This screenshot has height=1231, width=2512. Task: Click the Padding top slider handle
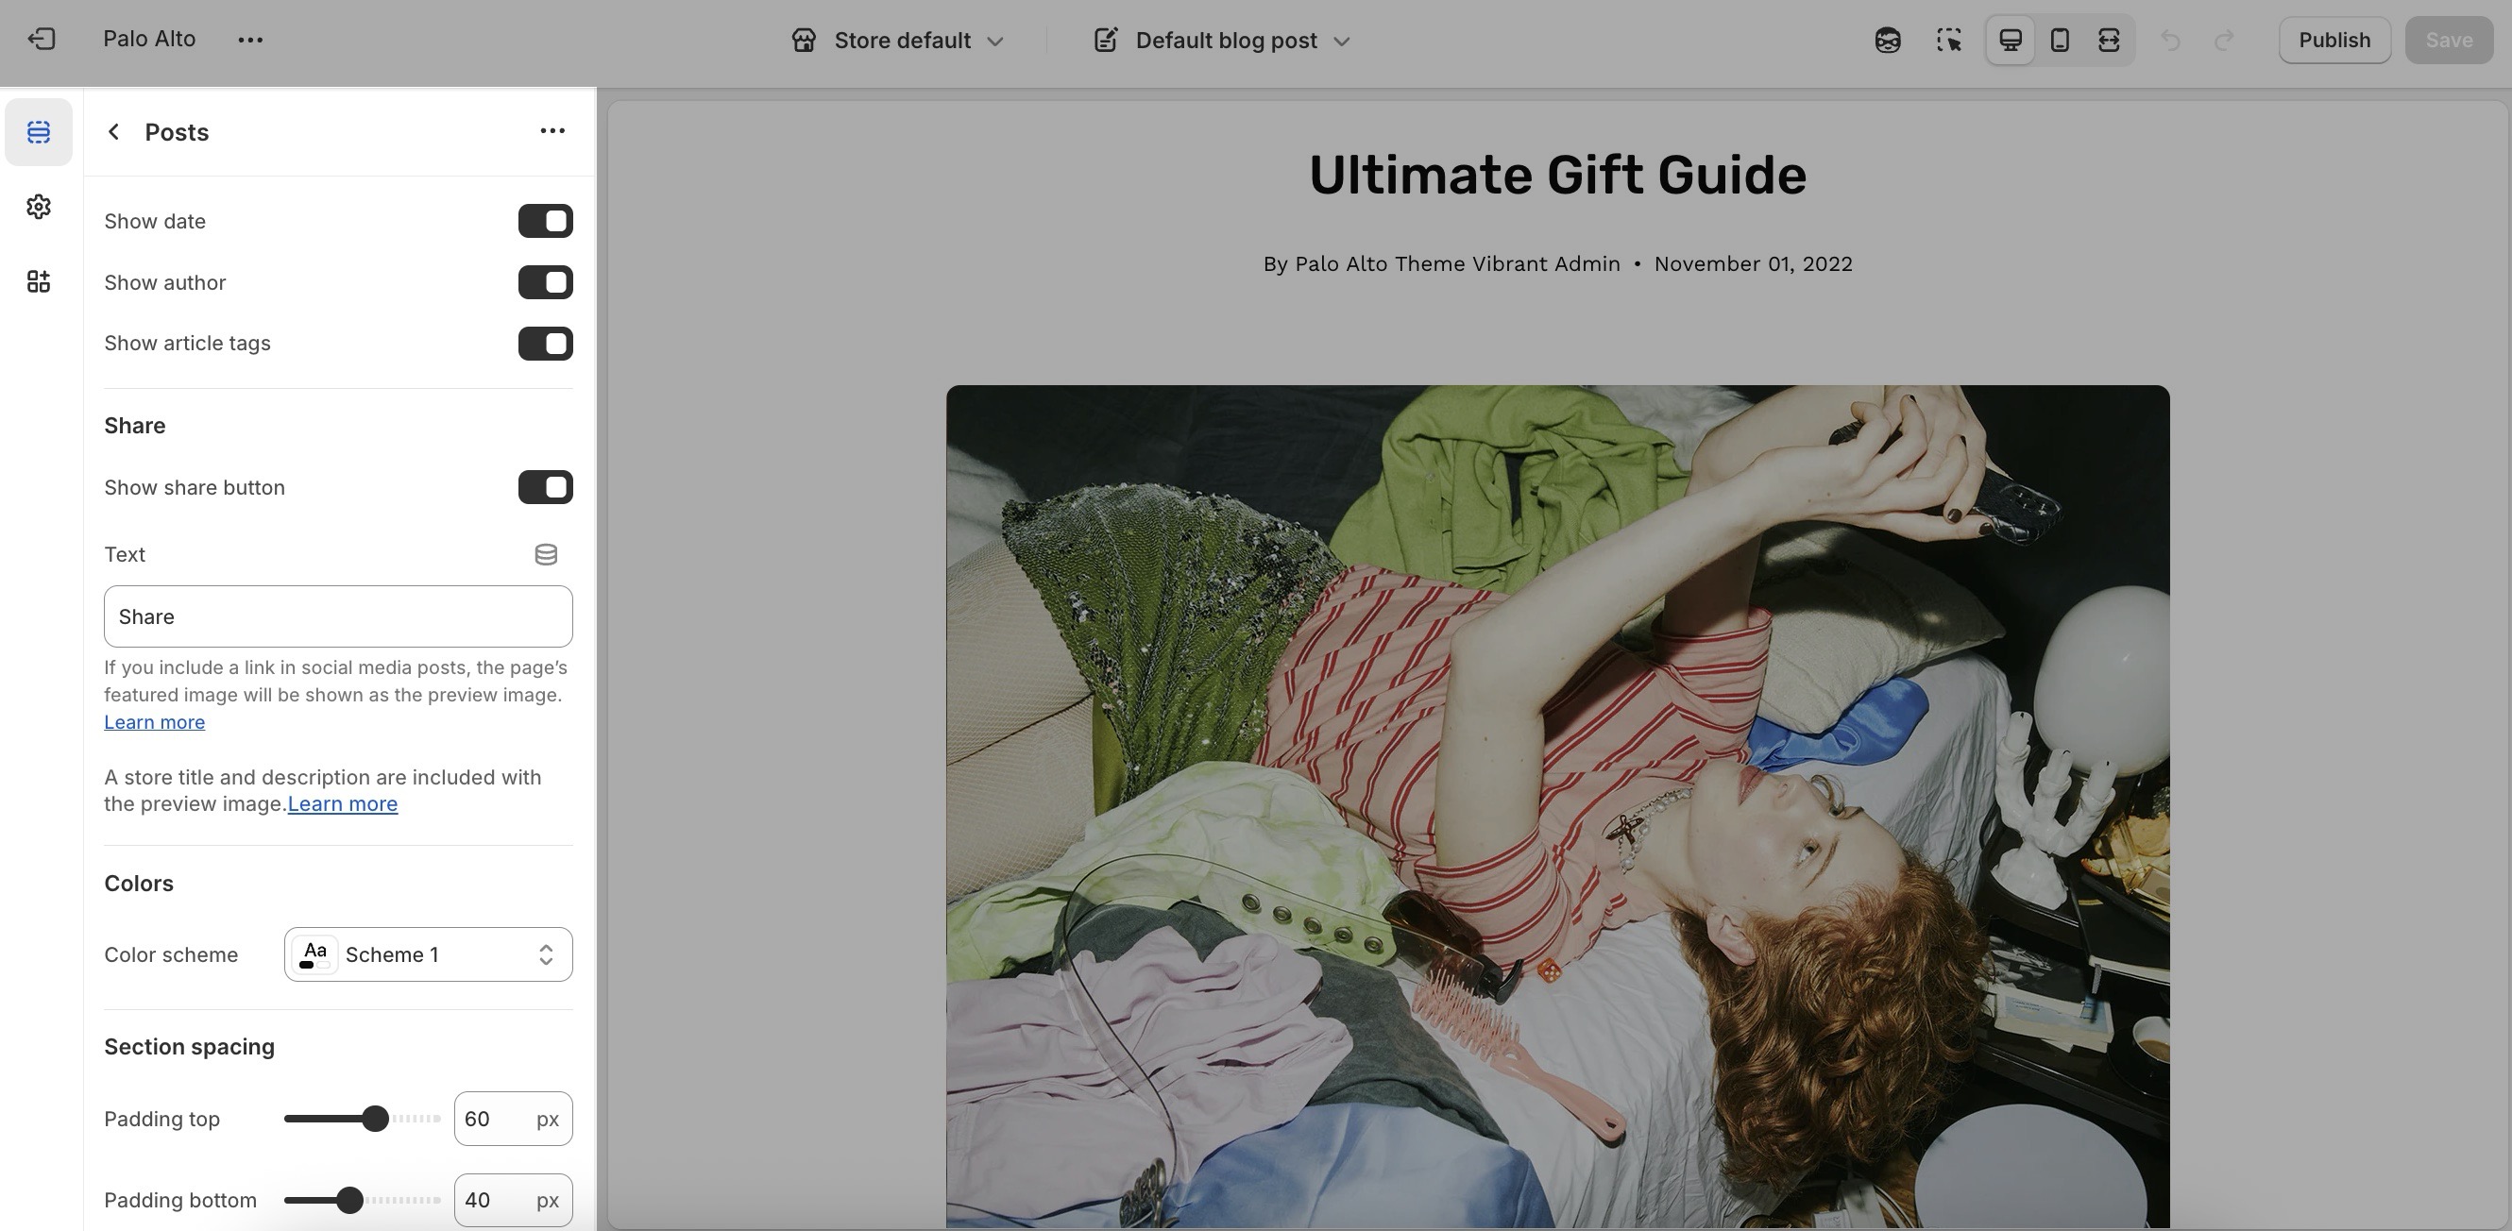pyautogui.click(x=376, y=1119)
